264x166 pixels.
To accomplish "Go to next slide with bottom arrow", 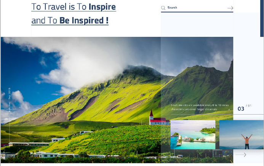I will pyautogui.click(x=241, y=155).
